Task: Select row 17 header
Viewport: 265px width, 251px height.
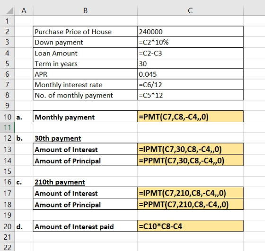Action: (x=7, y=193)
